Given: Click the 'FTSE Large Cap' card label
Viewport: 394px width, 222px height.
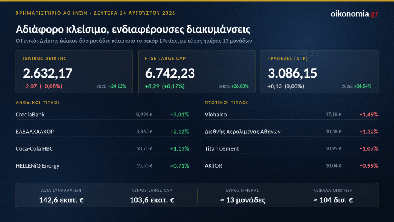Looking at the screenshot, I should coord(165,58).
